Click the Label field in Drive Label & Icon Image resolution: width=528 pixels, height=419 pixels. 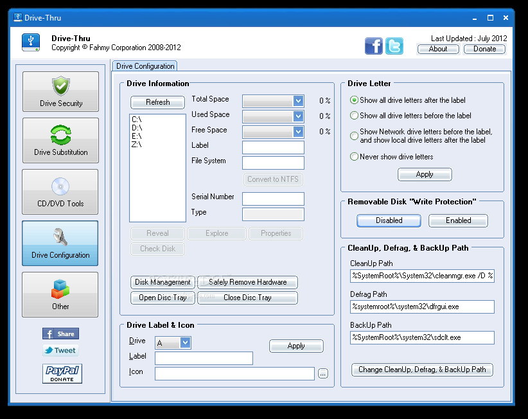pyautogui.click(x=204, y=358)
